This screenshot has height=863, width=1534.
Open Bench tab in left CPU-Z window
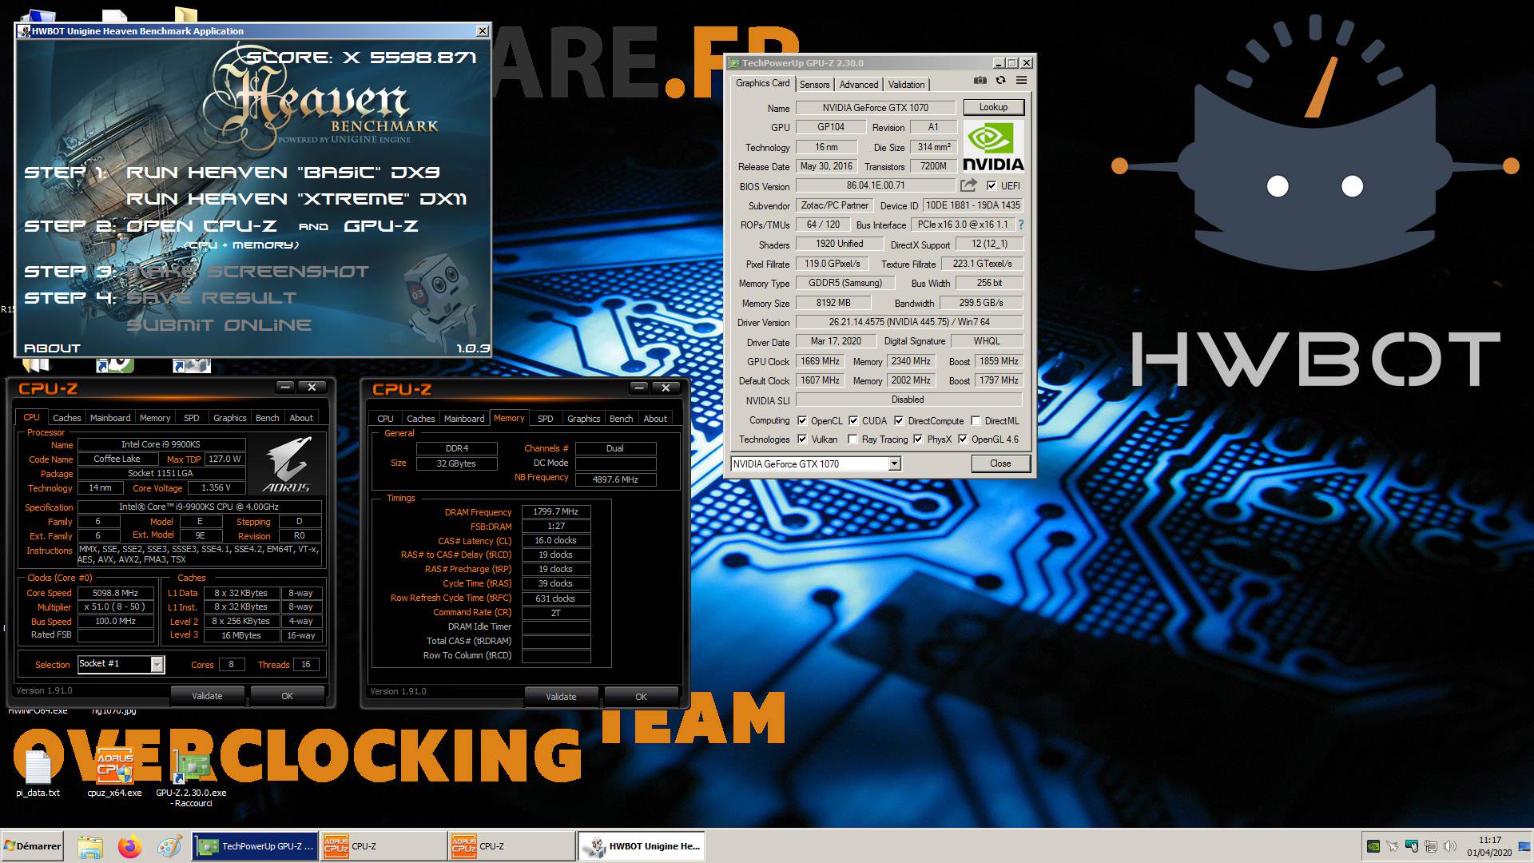click(x=267, y=418)
